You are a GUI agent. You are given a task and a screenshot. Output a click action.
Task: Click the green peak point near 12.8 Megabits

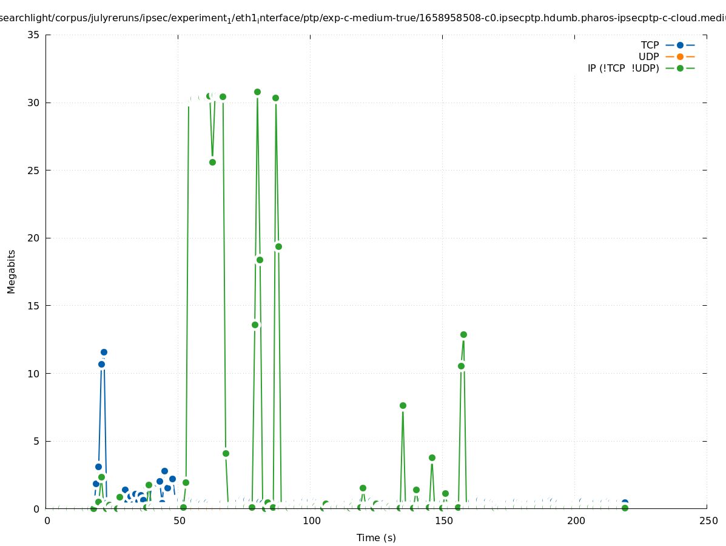point(463,334)
